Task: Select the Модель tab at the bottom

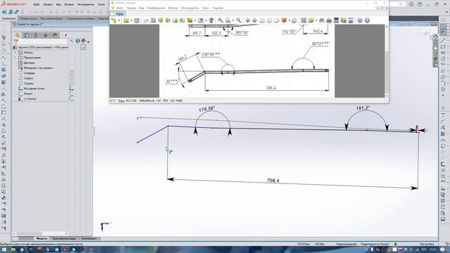Action: (42, 238)
